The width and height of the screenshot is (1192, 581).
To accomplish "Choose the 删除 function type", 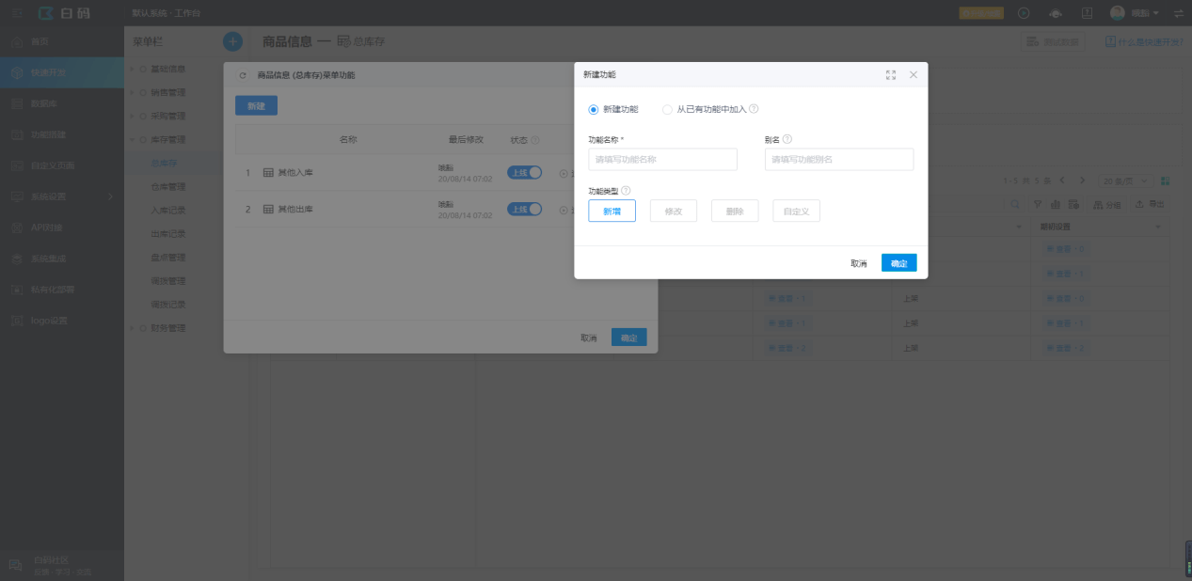I will tap(735, 211).
